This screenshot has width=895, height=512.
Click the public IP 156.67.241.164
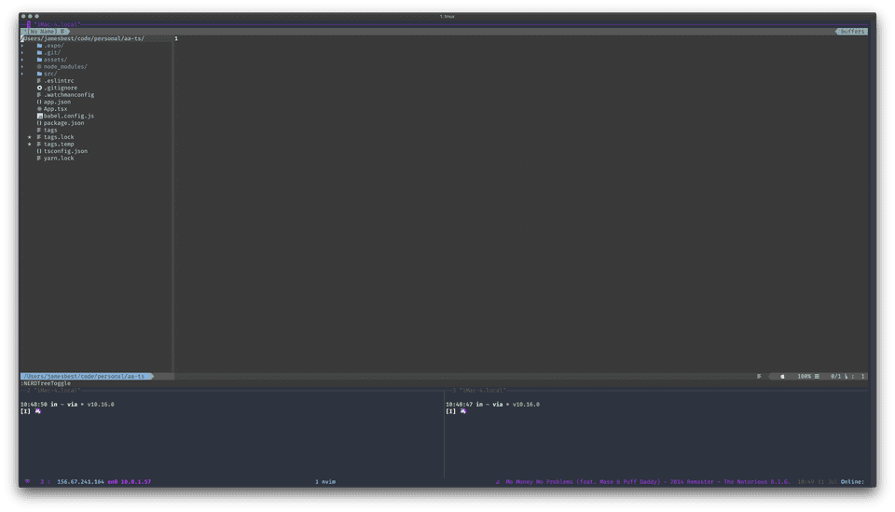pos(80,482)
